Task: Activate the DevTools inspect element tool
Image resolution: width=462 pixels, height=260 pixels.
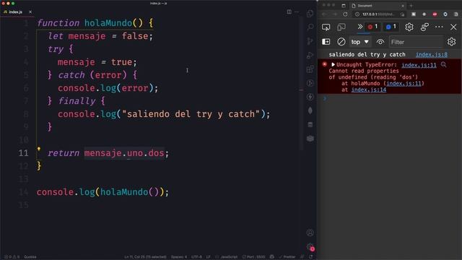Action: (x=326, y=27)
